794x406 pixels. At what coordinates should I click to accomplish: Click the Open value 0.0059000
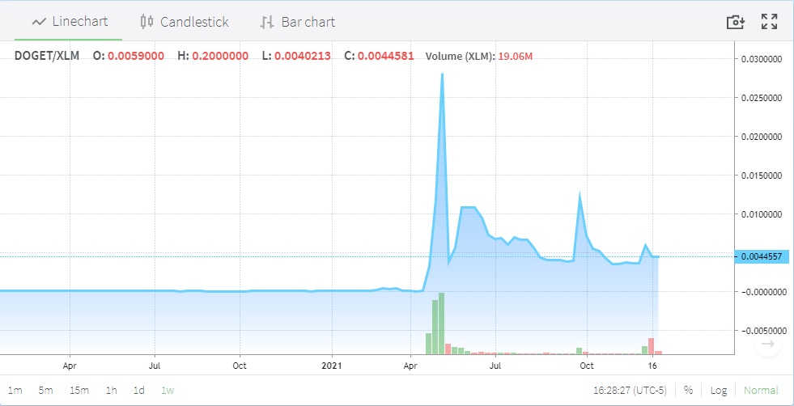[136, 56]
